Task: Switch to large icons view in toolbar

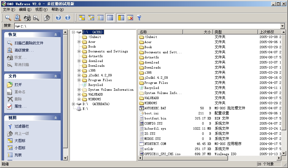Action: click(82, 18)
